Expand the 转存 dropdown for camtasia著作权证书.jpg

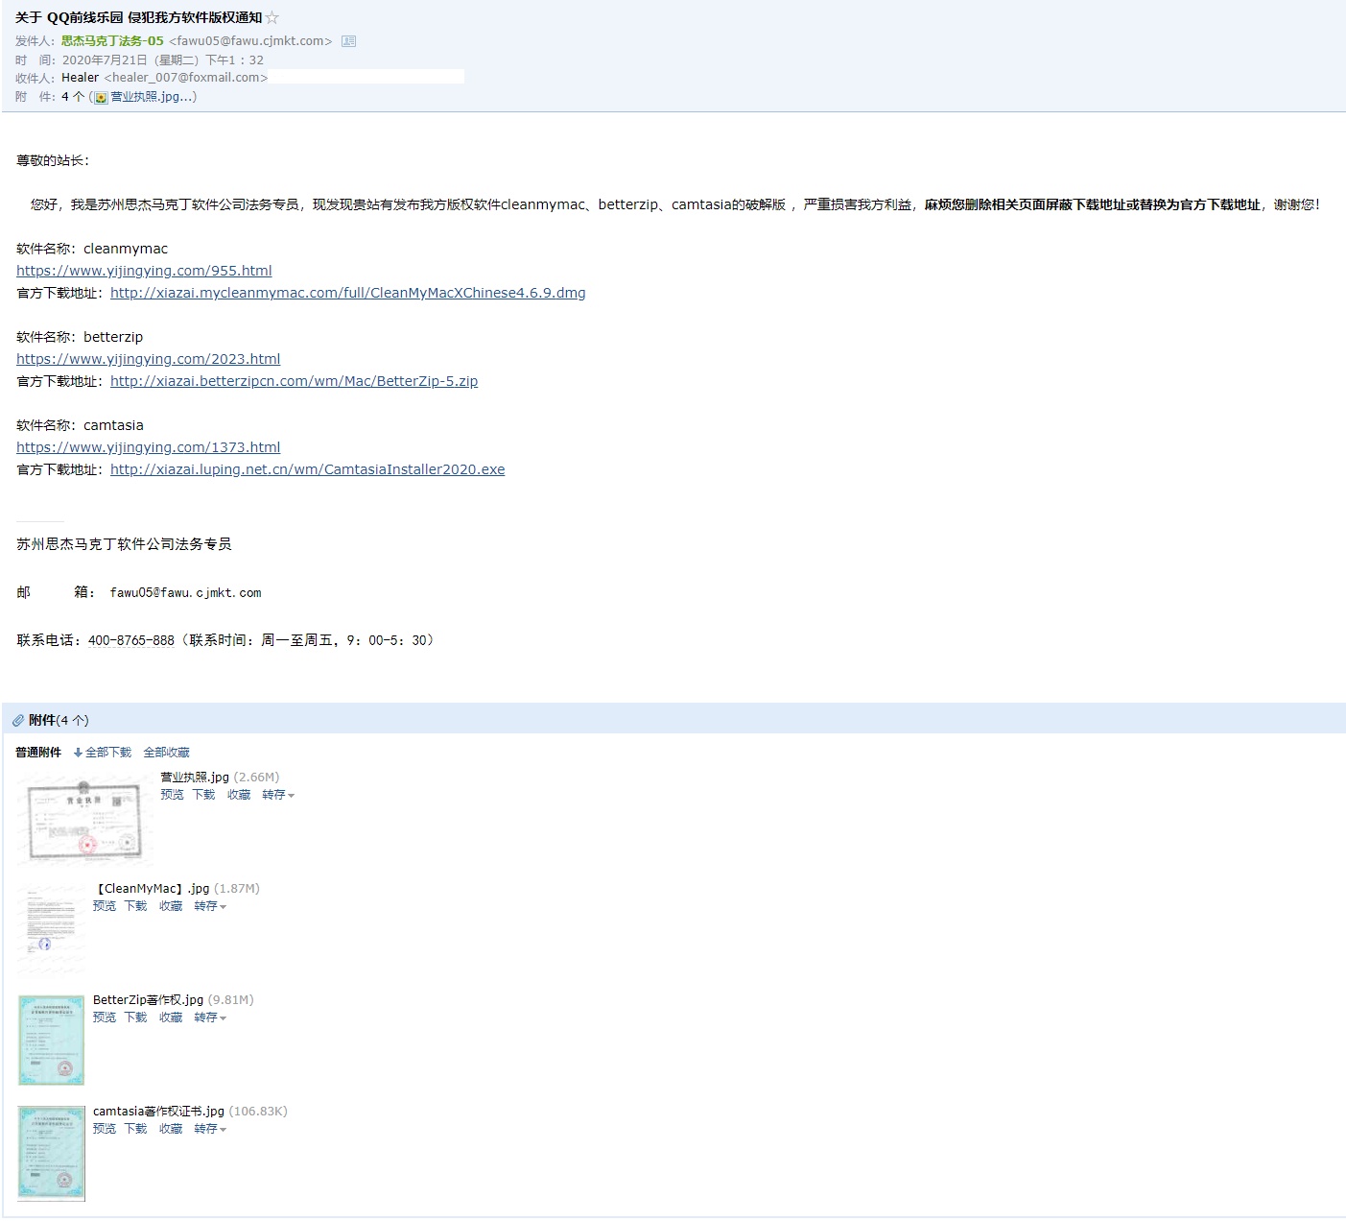[x=210, y=1129]
